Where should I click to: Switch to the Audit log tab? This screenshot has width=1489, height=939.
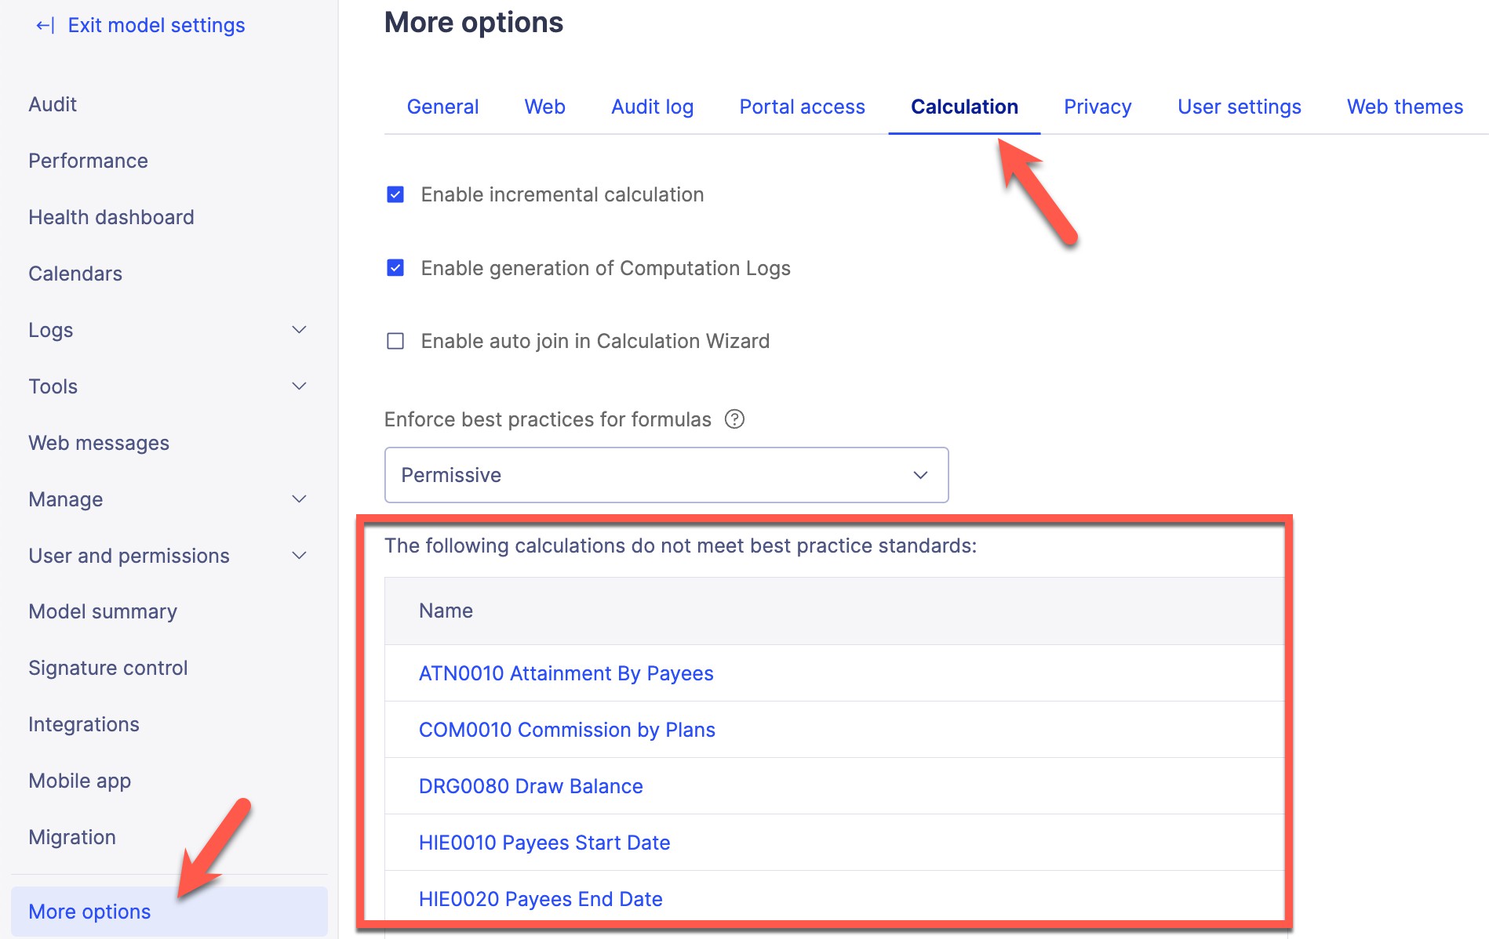(x=652, y=107)
